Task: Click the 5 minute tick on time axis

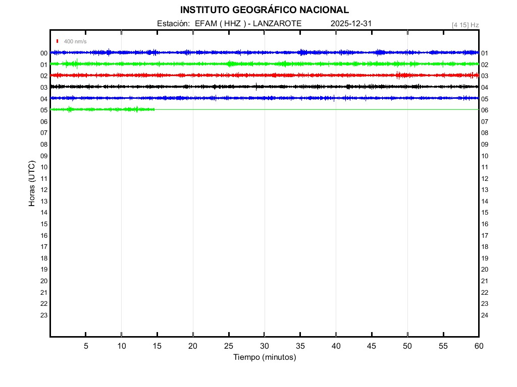Action: (86, 346)
